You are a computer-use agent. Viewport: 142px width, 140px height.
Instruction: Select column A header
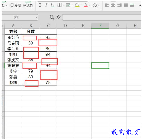click(x=13, y=26)
